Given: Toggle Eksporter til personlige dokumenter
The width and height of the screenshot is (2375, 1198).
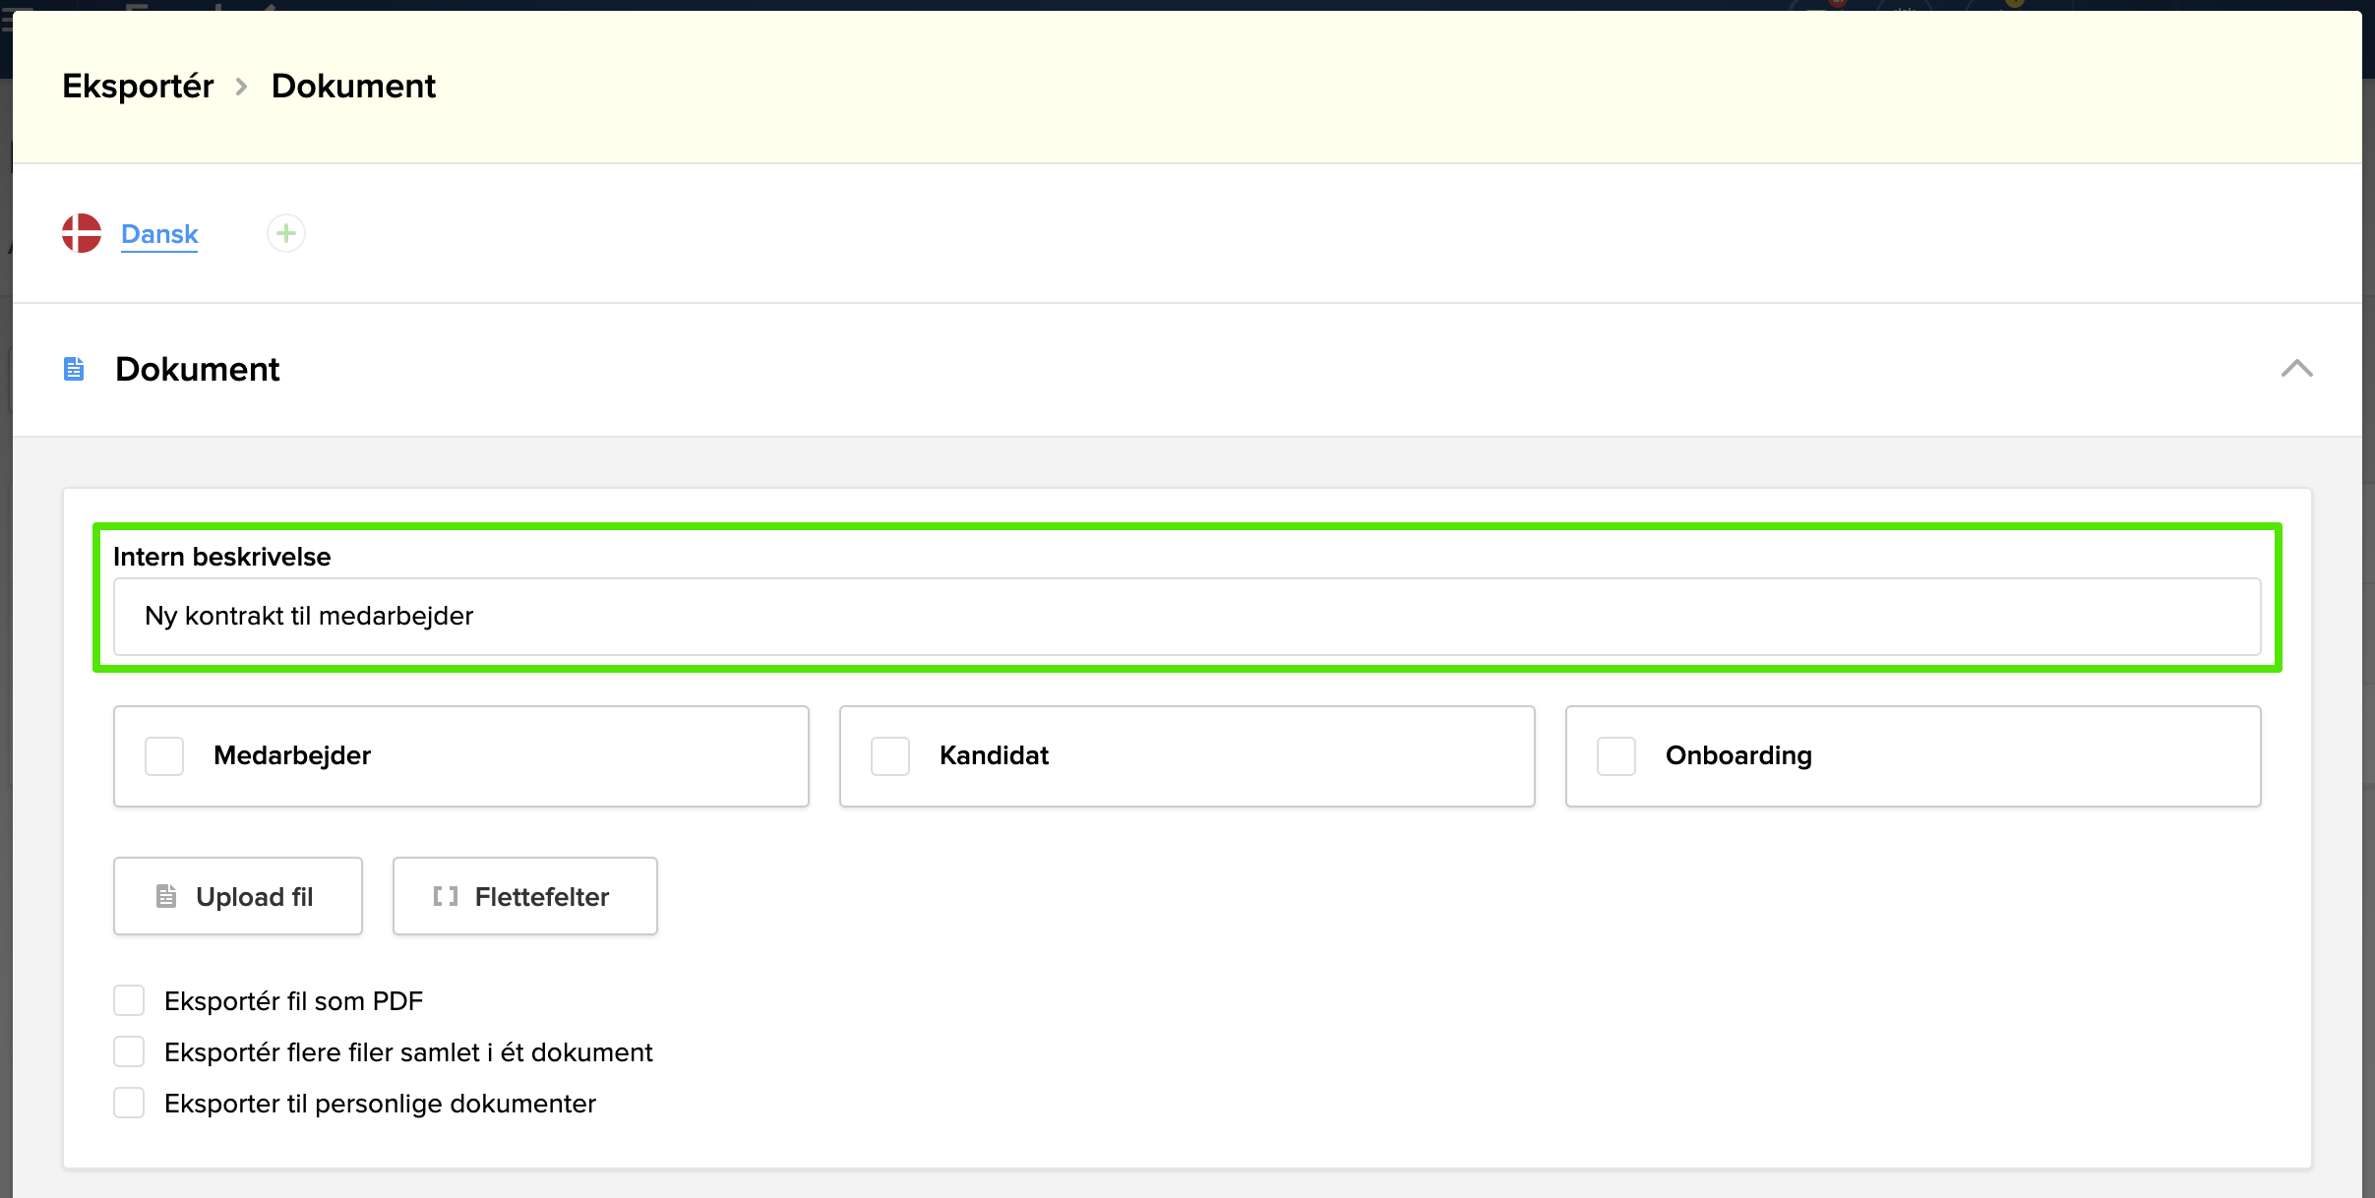Looking at the screenshot, I should pyautogui.click(x=129, y=1103).
